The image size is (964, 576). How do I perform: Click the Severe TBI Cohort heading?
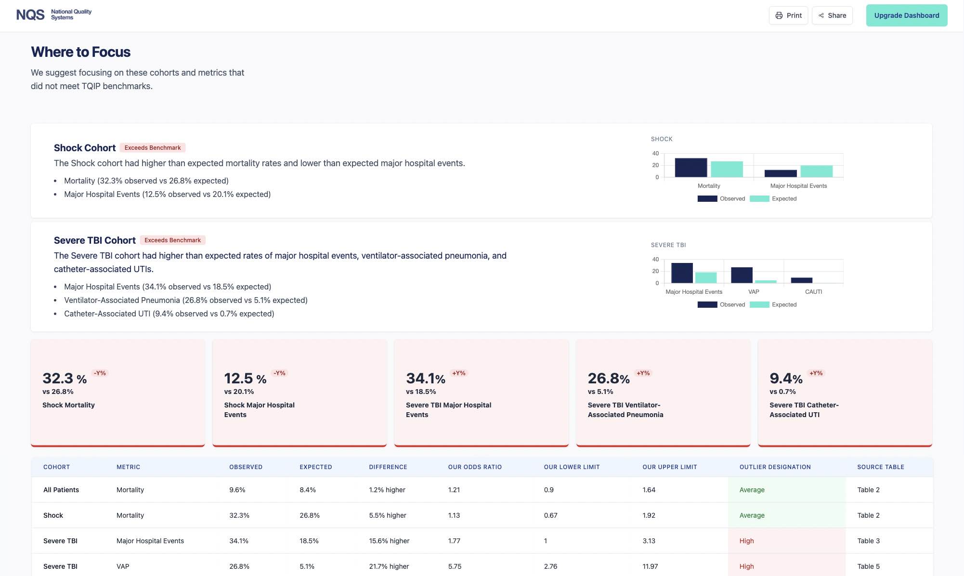tap(95, 240)
